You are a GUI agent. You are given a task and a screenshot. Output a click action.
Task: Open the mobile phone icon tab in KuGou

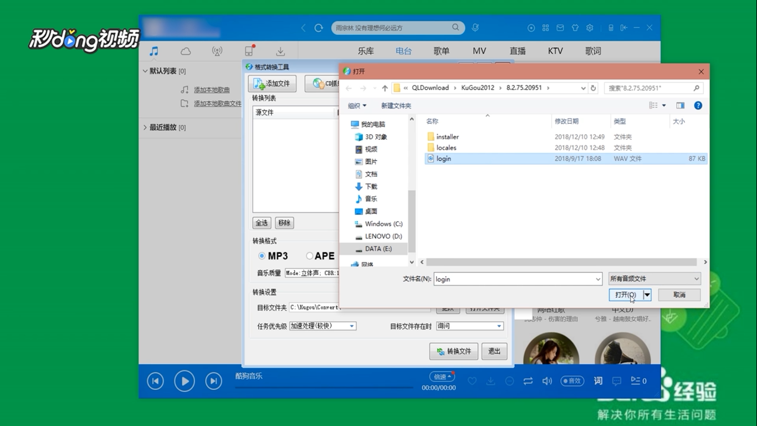coord(249,51)
